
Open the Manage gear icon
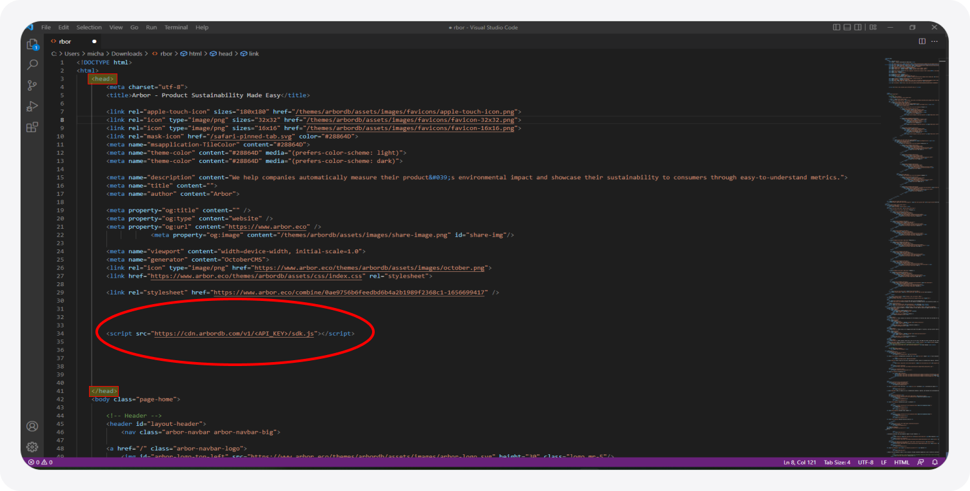32,447
